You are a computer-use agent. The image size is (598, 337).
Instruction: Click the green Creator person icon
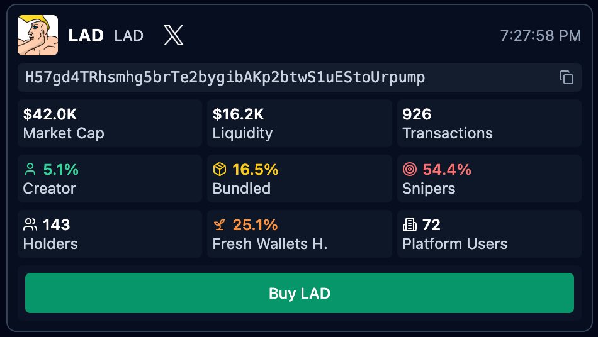[x=30, y=170]
